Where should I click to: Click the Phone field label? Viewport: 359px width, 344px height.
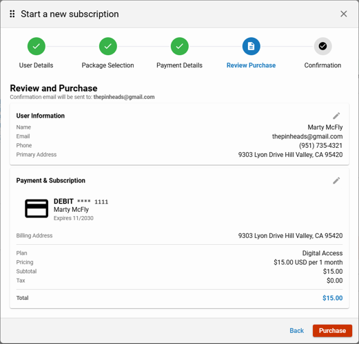(x=24, y=145)
